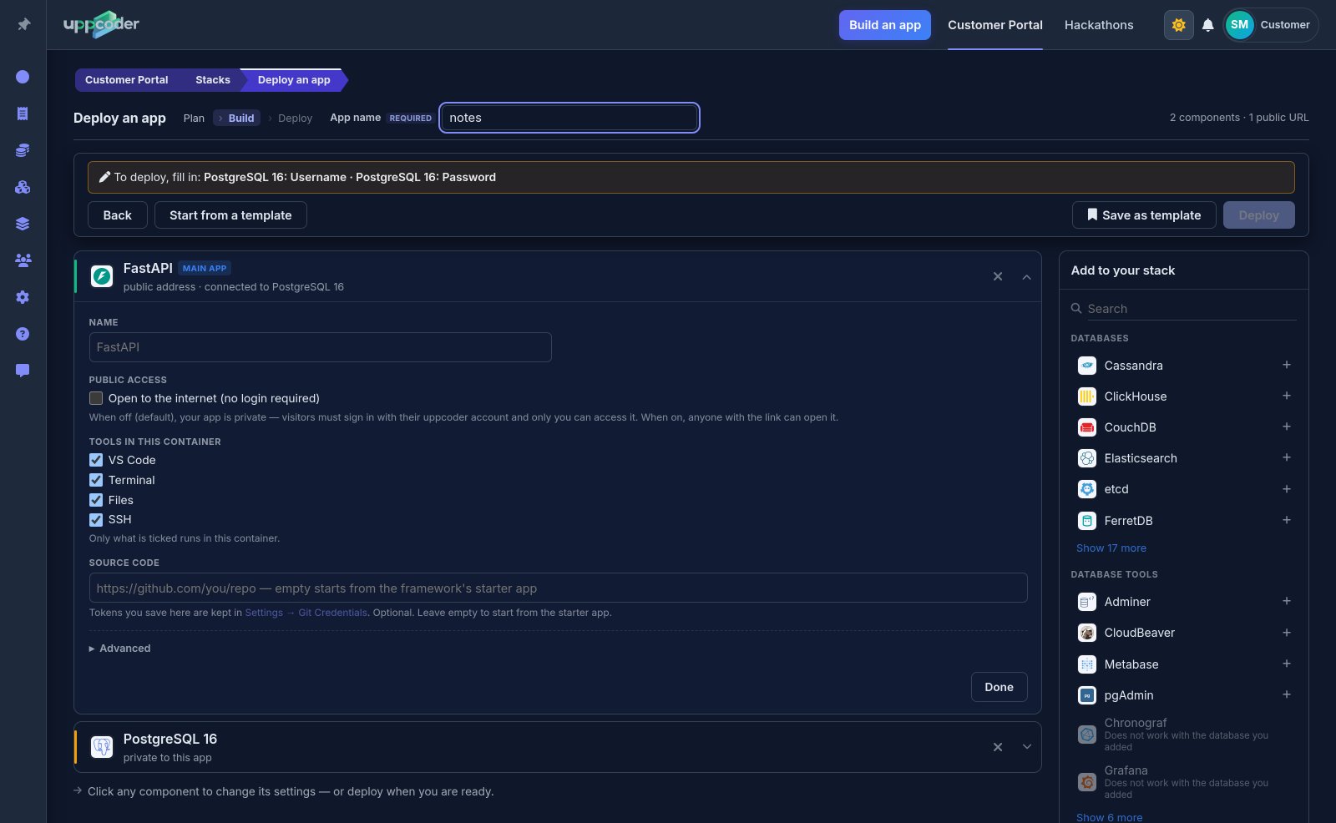Add Metabase with its plus icon
The image size is (1336, 823).
coord(1287,664)
